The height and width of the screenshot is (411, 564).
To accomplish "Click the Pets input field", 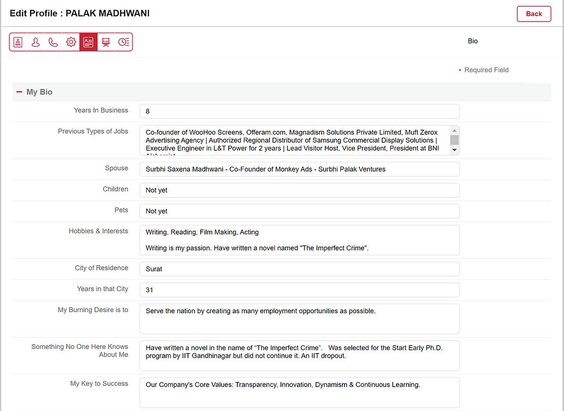I will click(x=299, y=211).
